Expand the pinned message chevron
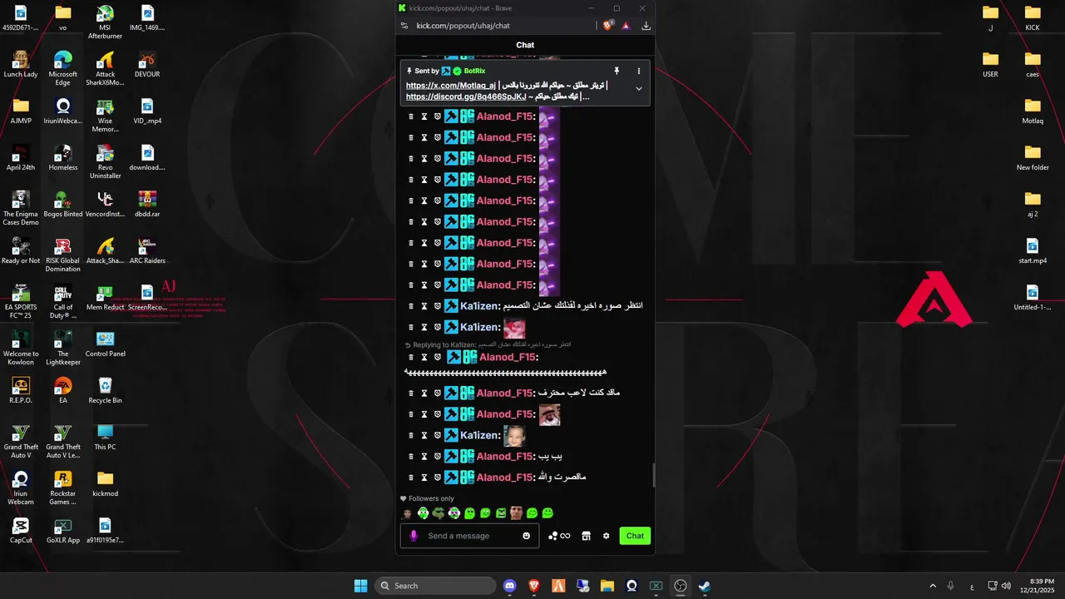Screen dimensions: 1065x599 click(639, 88)
